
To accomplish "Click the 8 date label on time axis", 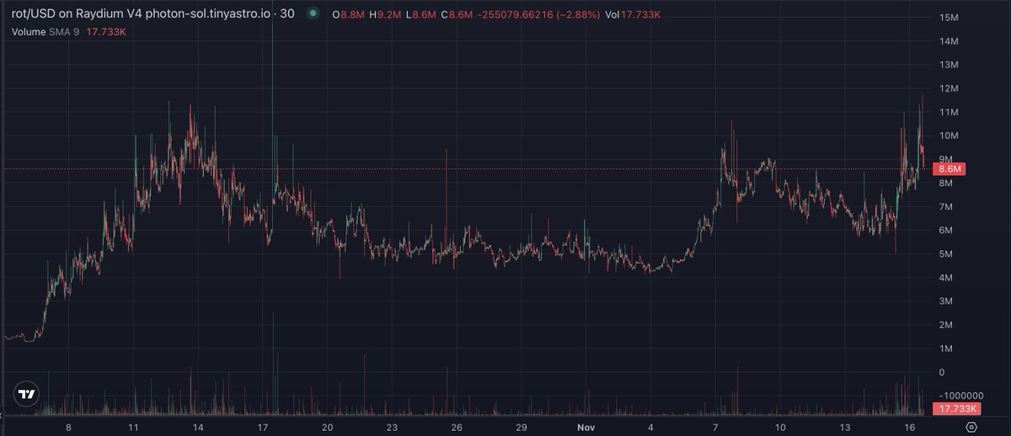I will coord(68,428).
